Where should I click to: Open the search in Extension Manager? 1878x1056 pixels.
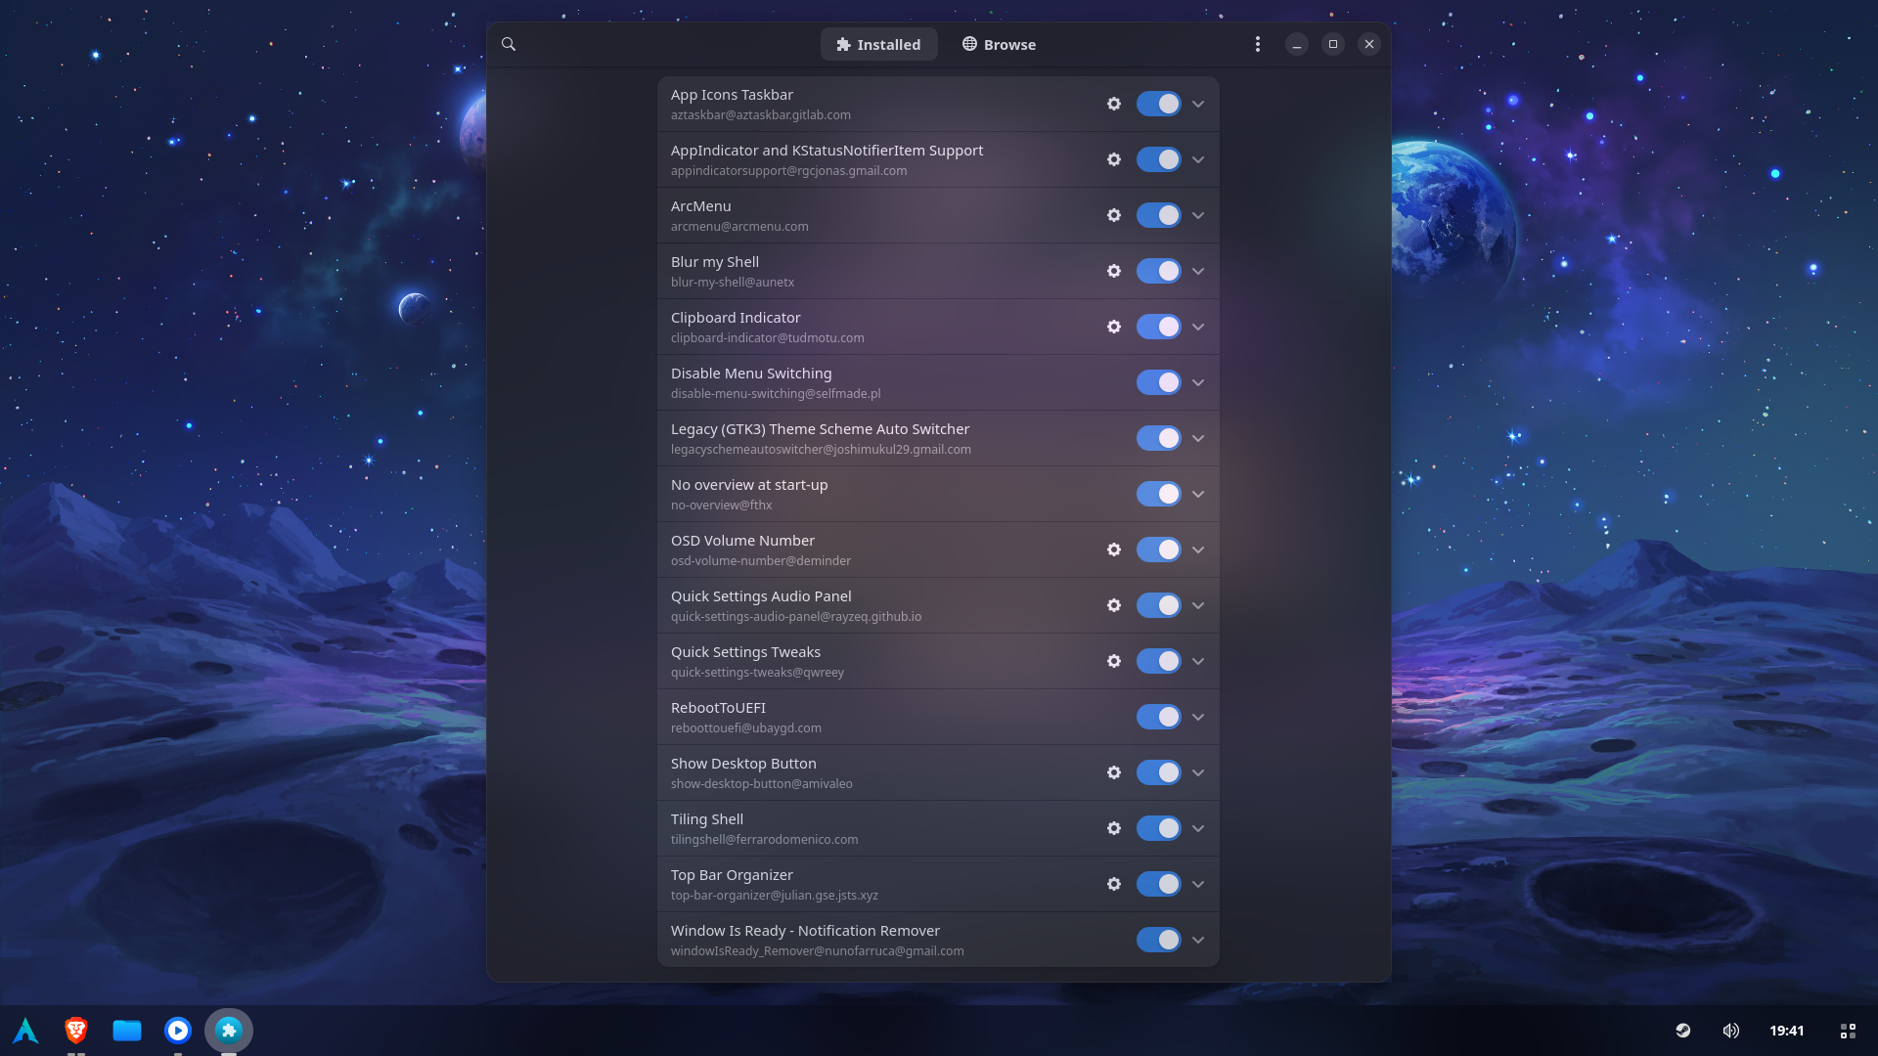click(509, 44)
